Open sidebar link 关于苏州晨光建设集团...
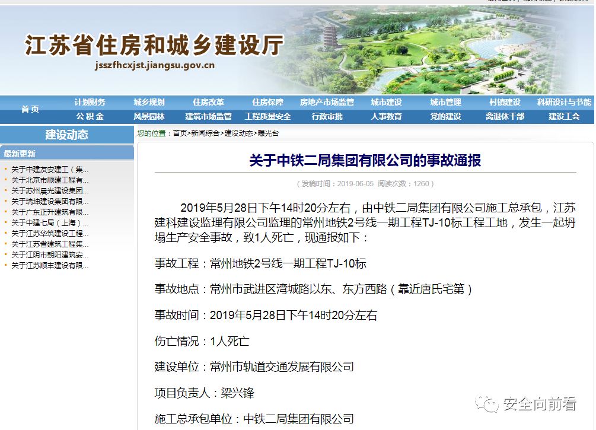This screenshot has height=430, width=596. coord(50,191)
